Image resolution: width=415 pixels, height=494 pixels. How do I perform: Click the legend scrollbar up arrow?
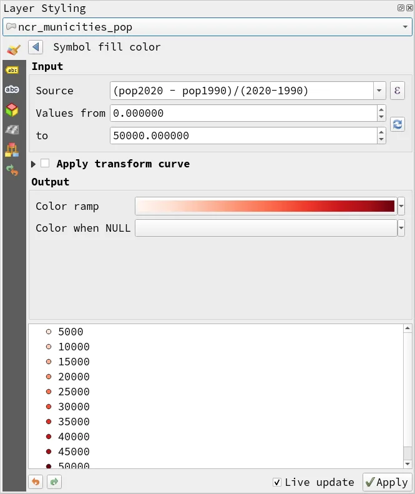click(x=408, y=329)
